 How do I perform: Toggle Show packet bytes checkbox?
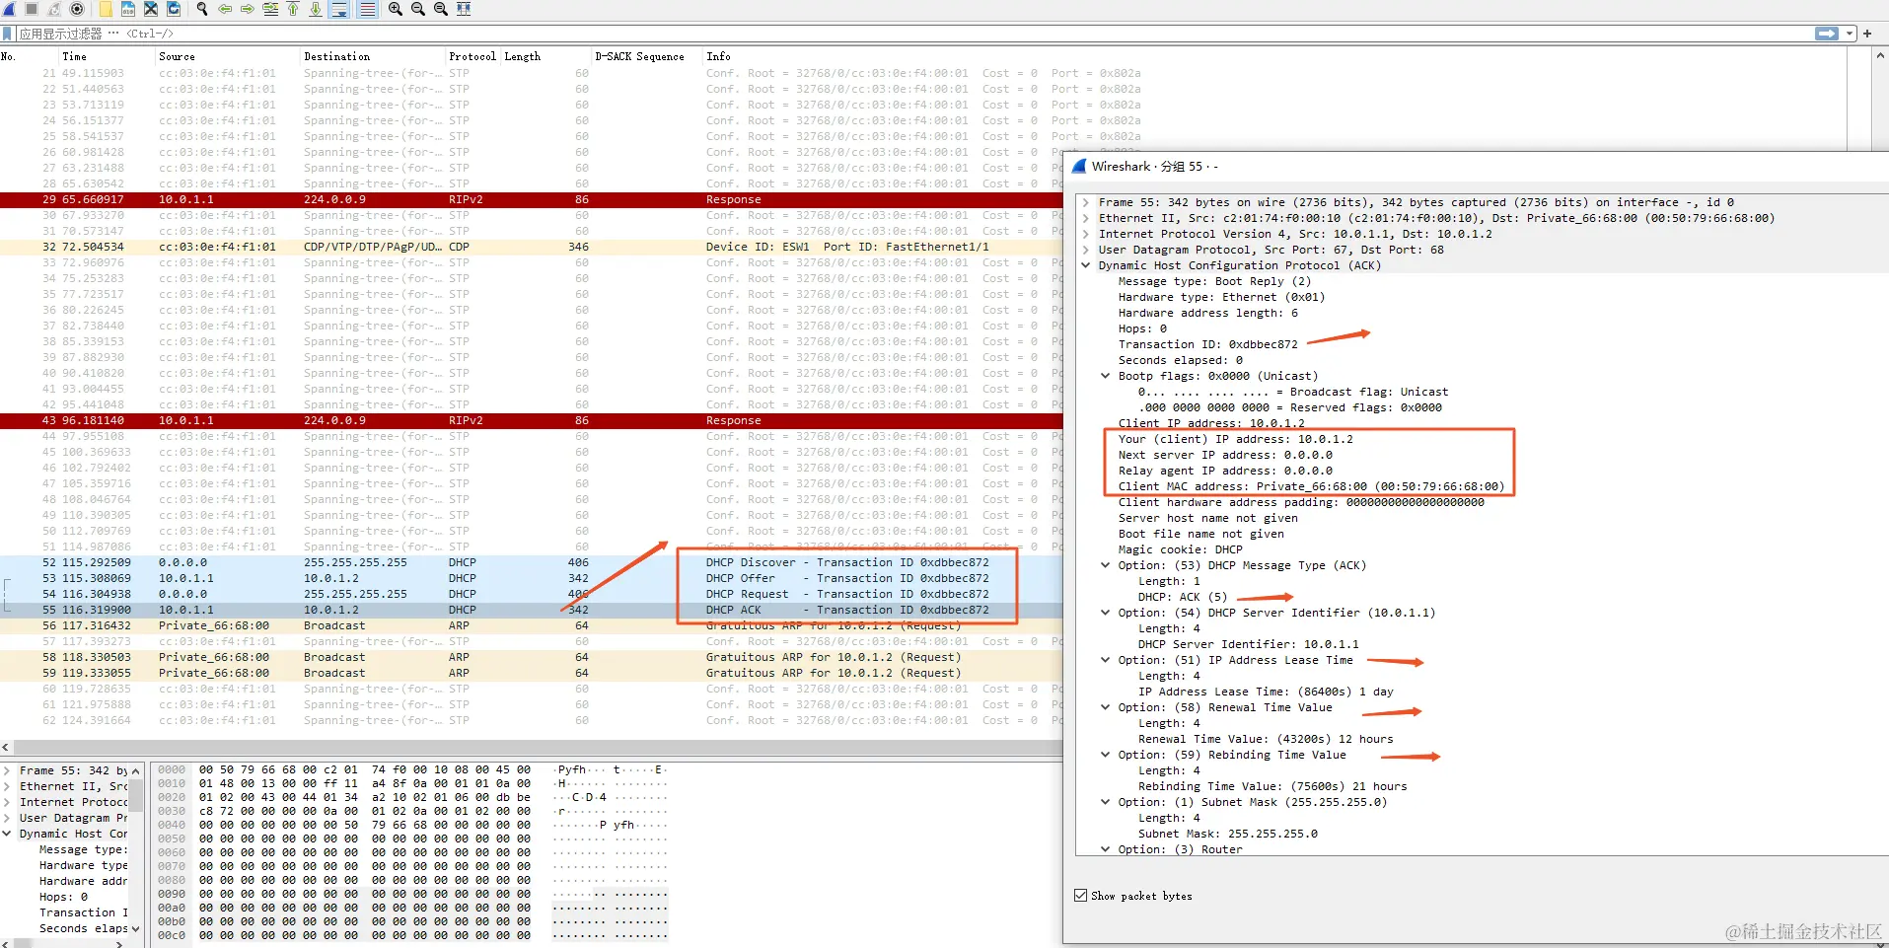[1080, 896]
